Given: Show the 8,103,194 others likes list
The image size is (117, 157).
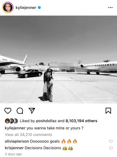Looking at the screenshot, I should pyautogui.click(x=81, y=121).
